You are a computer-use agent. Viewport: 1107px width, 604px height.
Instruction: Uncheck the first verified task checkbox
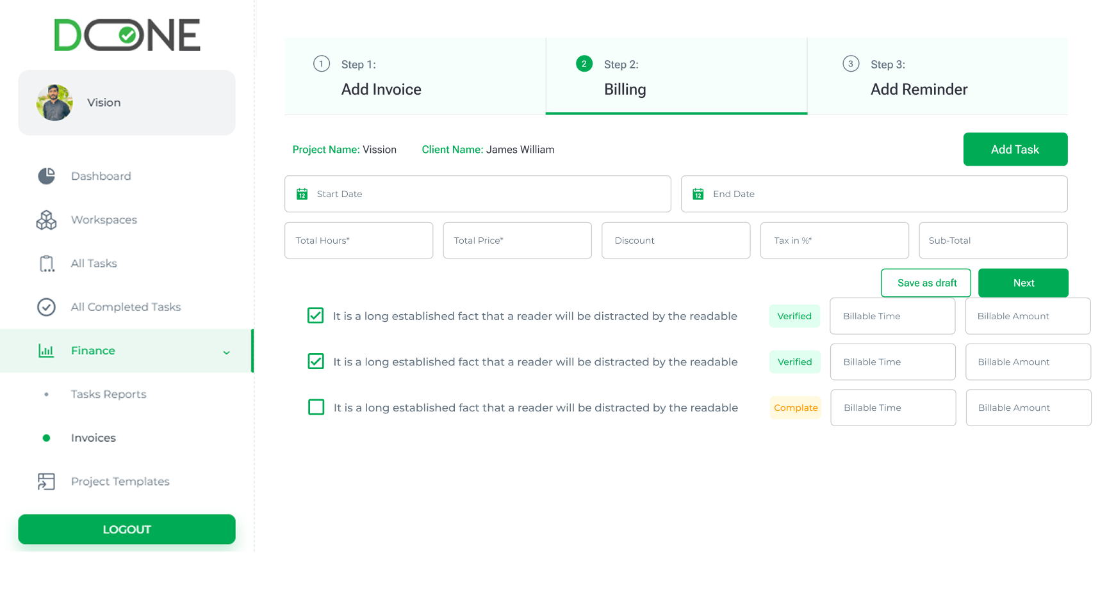click(315, 315)
